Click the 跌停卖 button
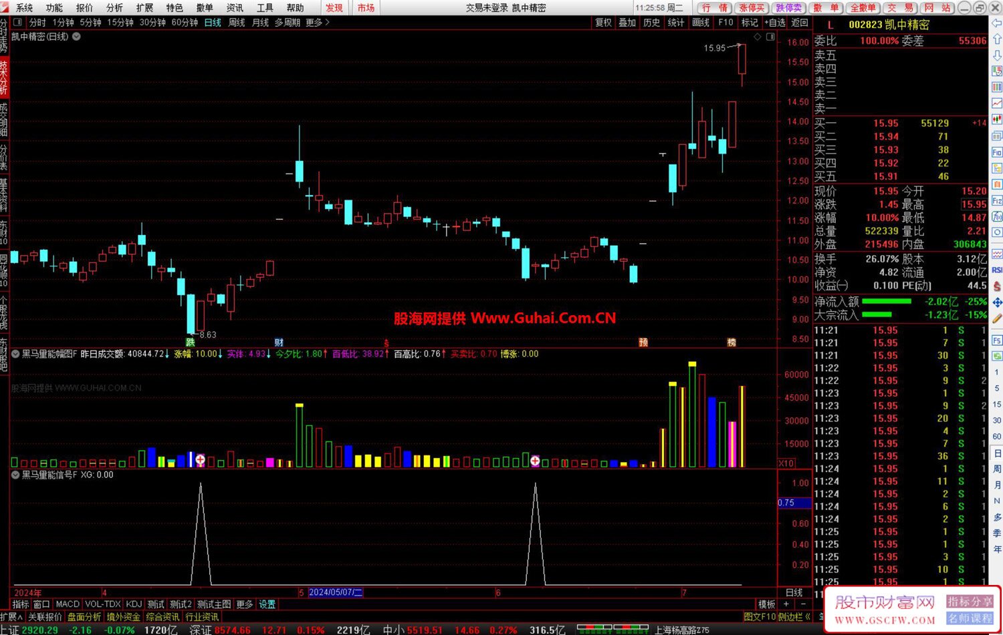The image size is (1003, 635). (788, 8)
